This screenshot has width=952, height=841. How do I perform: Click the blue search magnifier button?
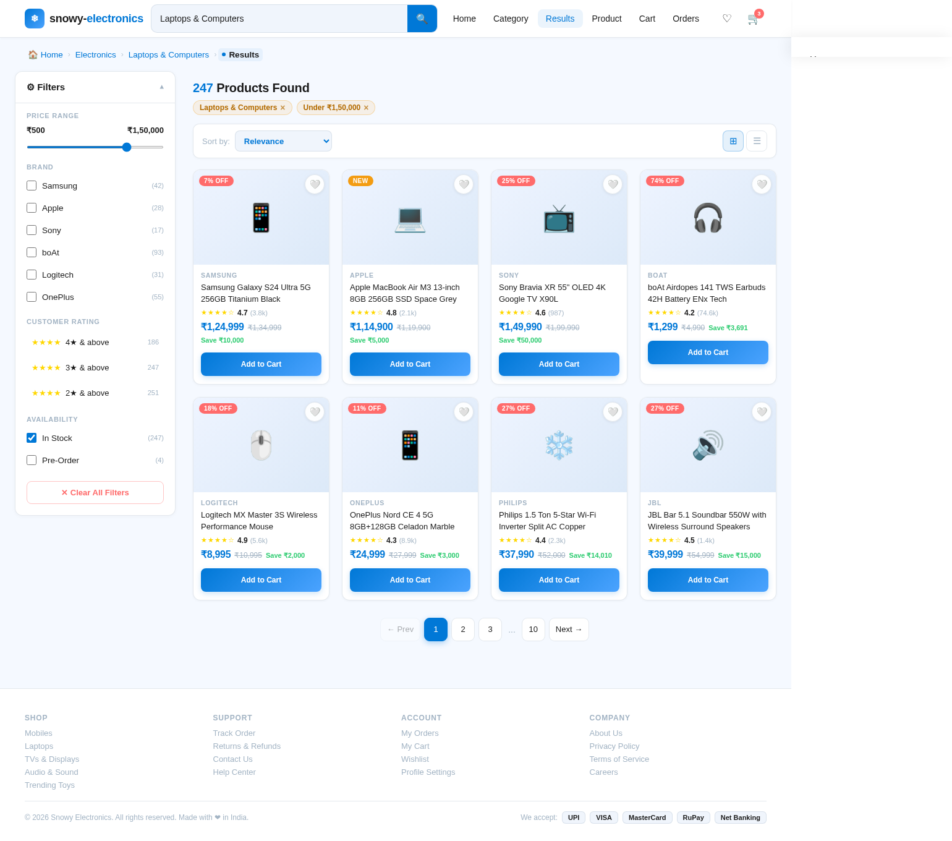pyautogui.click(x=422, y=19)
